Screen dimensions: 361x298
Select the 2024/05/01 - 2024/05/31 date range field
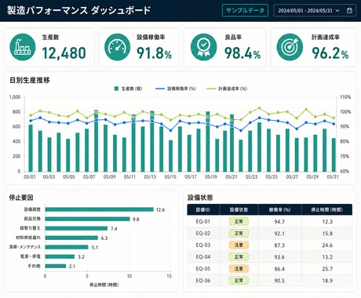coord(315,10)
